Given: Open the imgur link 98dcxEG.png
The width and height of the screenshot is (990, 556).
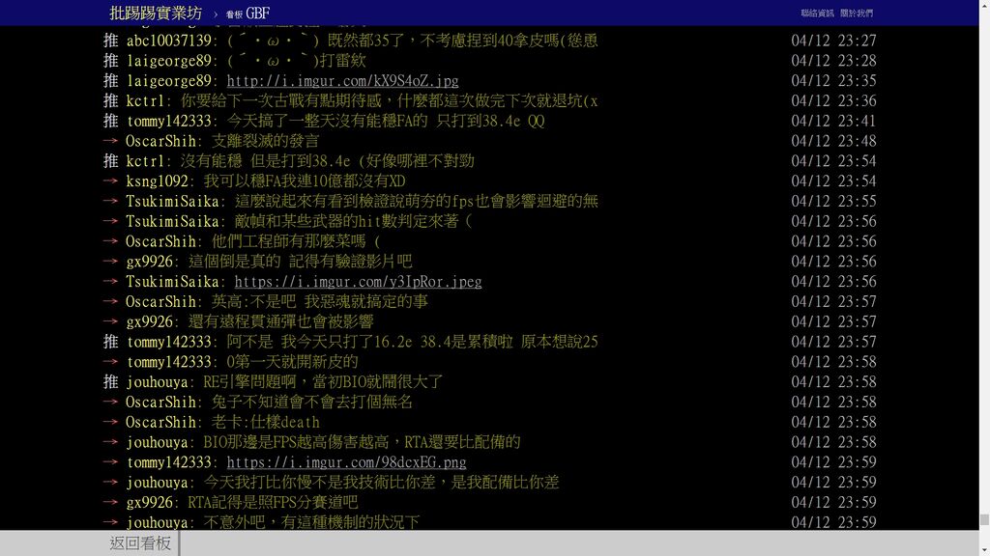Looking at the screenshot, I should coord(346,462).
